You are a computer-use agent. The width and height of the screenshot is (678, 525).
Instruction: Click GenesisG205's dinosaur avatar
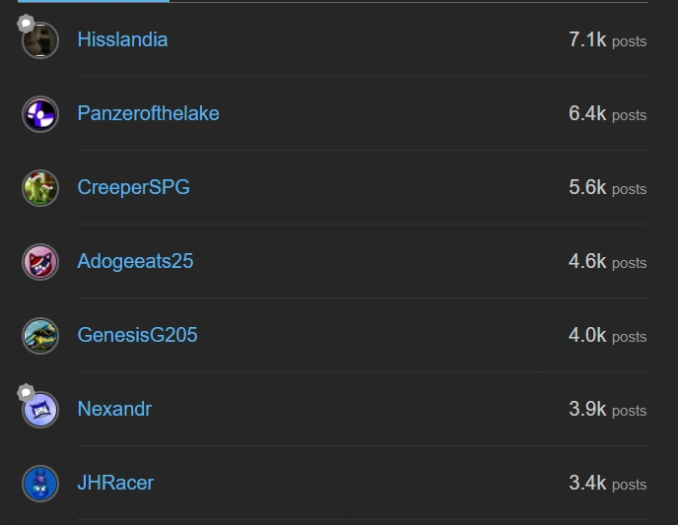tap(40, 336)
